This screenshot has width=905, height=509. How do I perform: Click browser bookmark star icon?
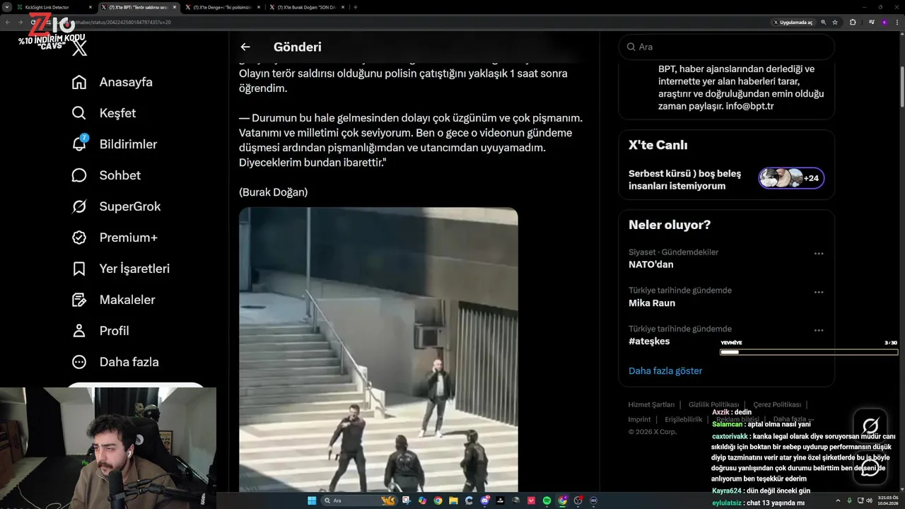click(x=835, y=22)
